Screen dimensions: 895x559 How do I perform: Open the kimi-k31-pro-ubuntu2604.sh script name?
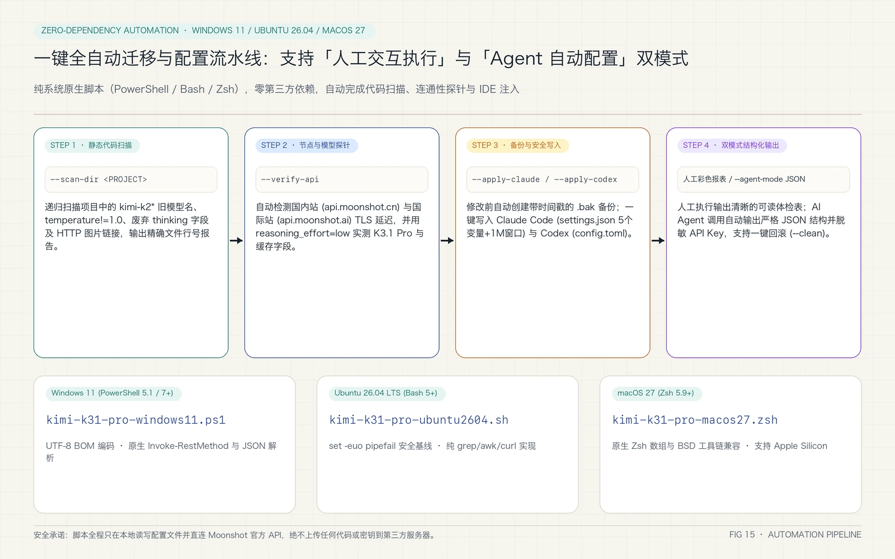pos(419,420)
